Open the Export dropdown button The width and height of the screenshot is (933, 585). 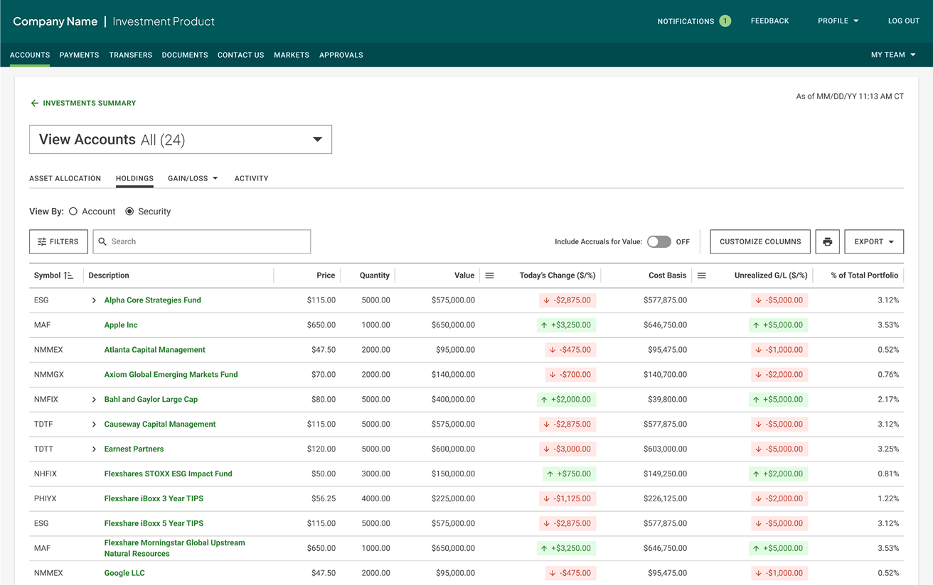tap(874, 241)
